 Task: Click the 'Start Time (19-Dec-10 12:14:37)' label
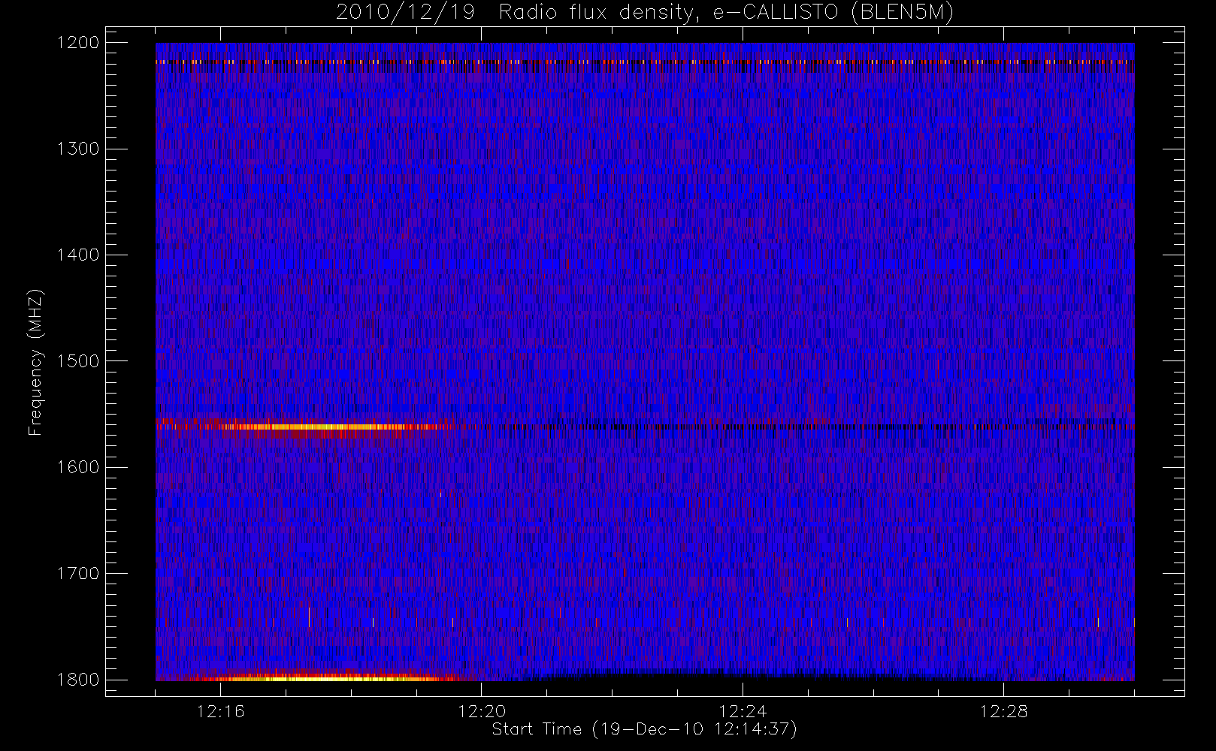coord(644,729)
